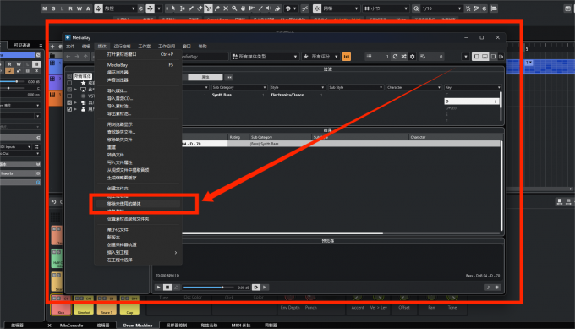Select the Line tool in the toolbar

(260, 8)
